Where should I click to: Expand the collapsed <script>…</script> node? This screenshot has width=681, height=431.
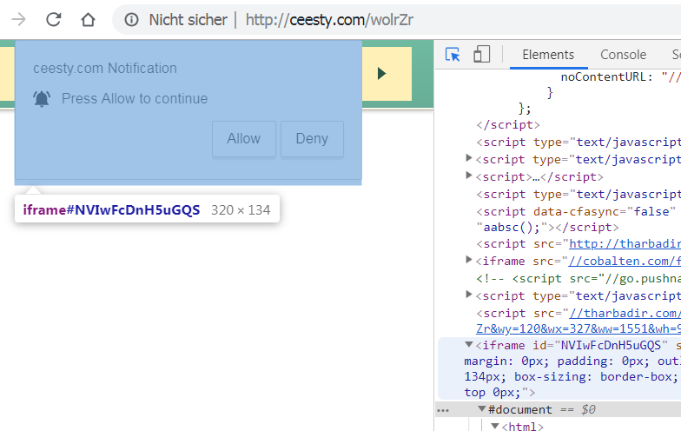coord(469,176)
